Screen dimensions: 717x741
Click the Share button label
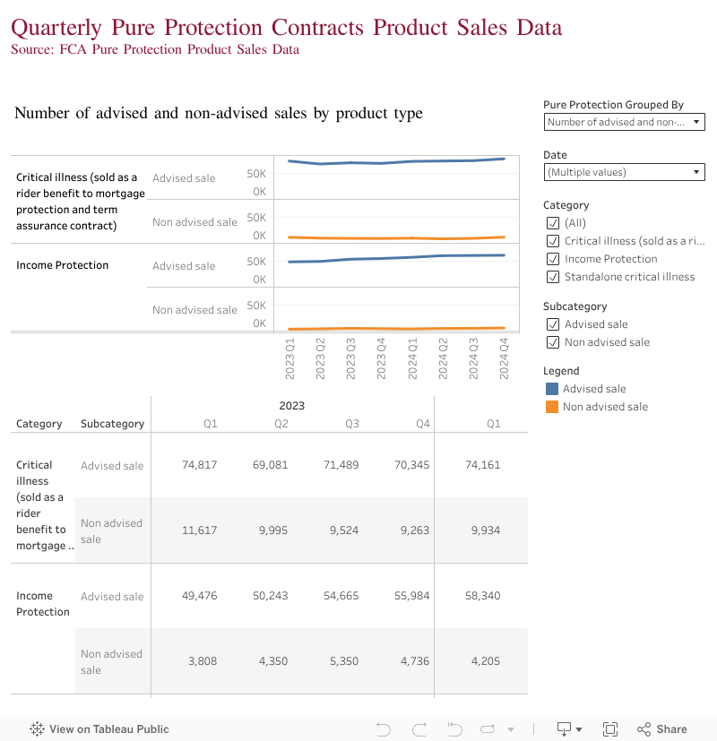(671, 729)
